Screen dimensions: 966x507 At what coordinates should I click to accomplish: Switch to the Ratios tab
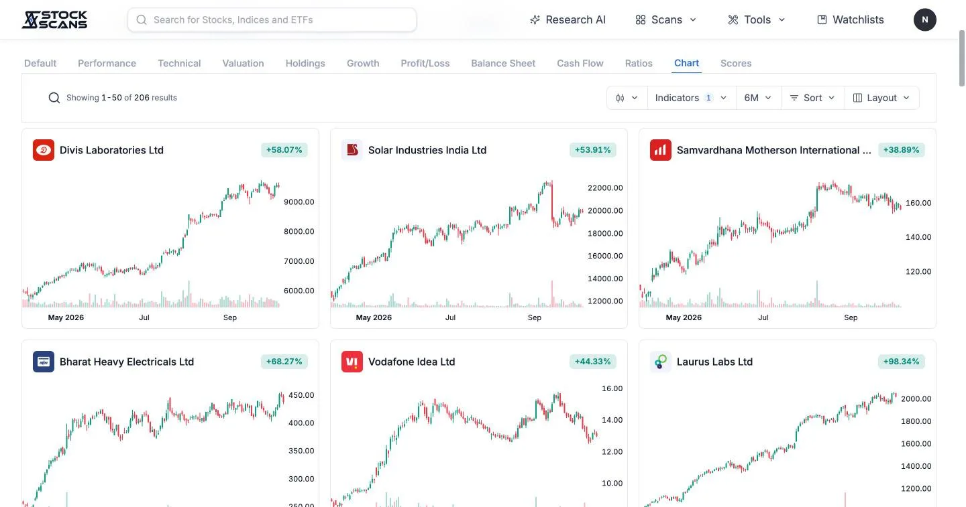(639, 63)
